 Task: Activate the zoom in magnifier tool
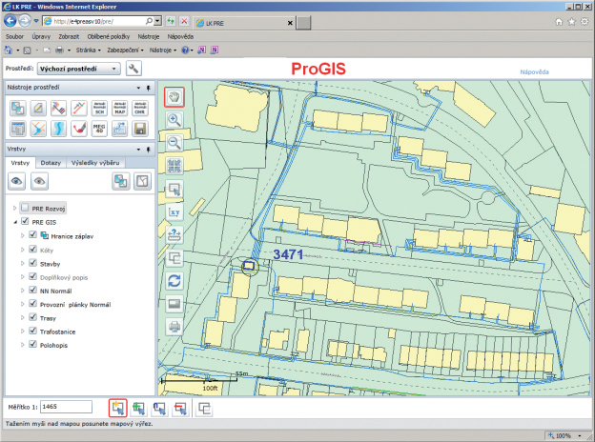pyautogui.click(x=174, y=120)
